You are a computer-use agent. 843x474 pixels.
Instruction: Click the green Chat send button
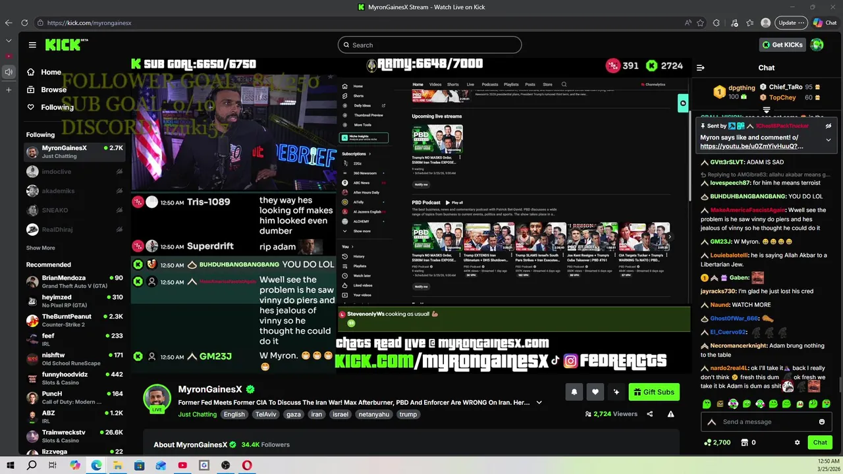tap(820, 442)
